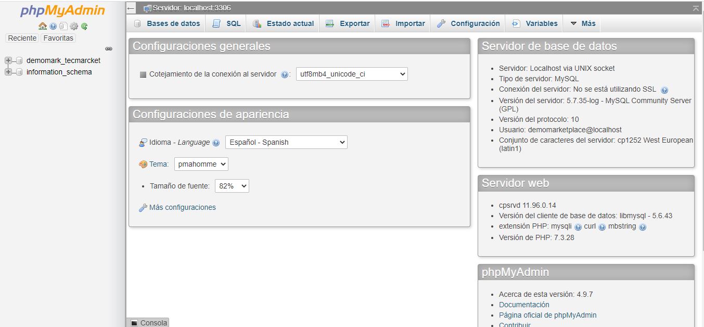Image resolution: width=704 pixels, height=327 pixels.
Task: Click the link chain icon in sidebar
Action: (x=109, y=48)
